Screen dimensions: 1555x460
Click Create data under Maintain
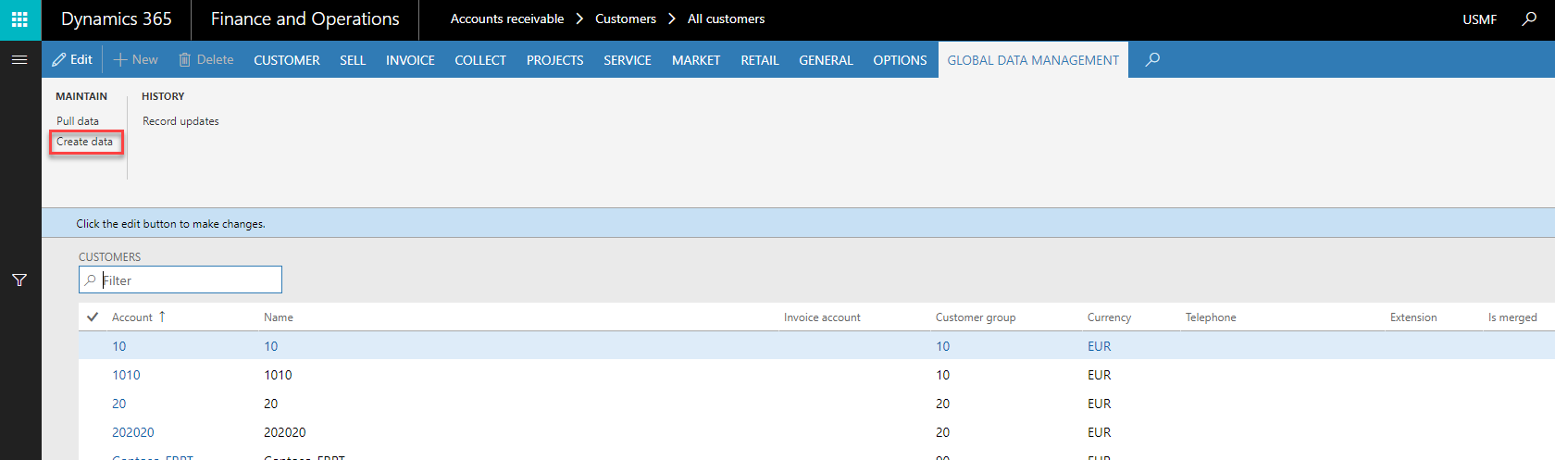pyautogui.click(x=85, y=142)
